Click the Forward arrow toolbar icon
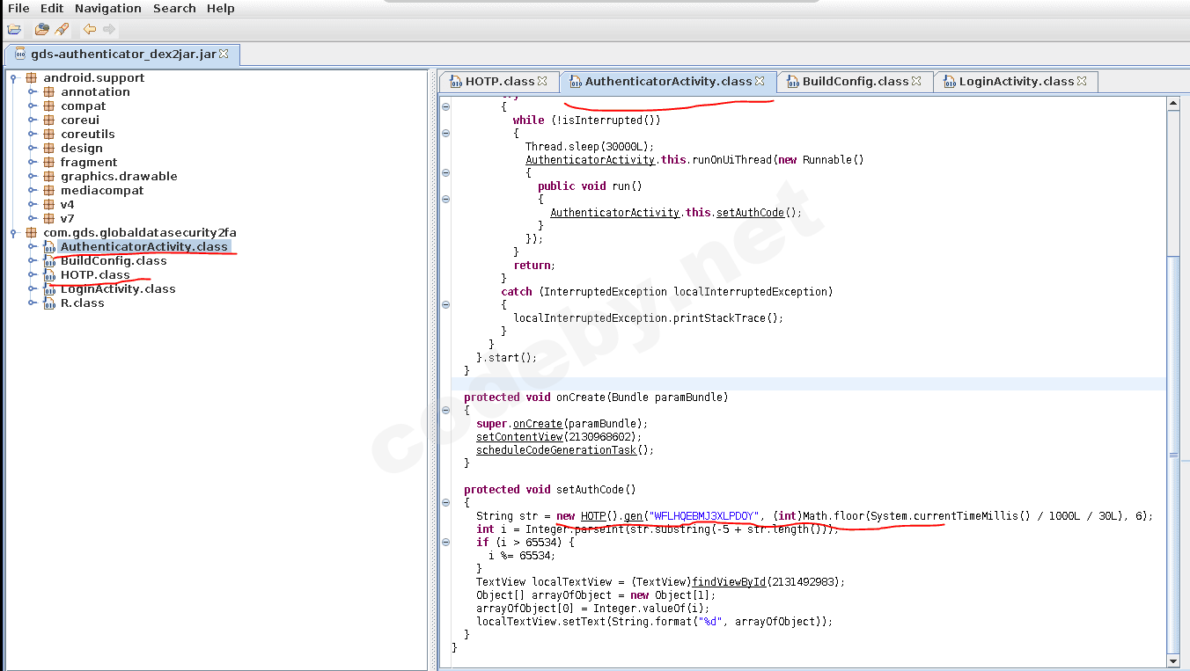This screenshot has width=1190, height=671. (x=109, y=29)
